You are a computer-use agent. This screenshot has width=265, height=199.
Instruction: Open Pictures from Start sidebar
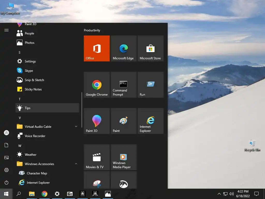tap(6, 158)
